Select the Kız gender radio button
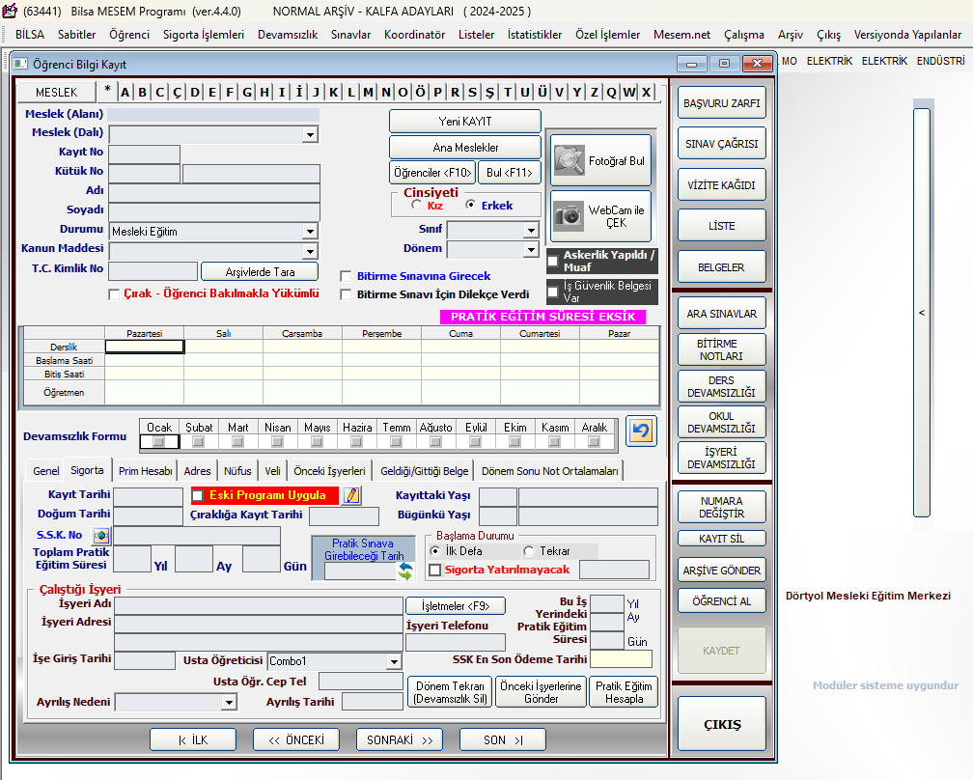 click(416, 205)
